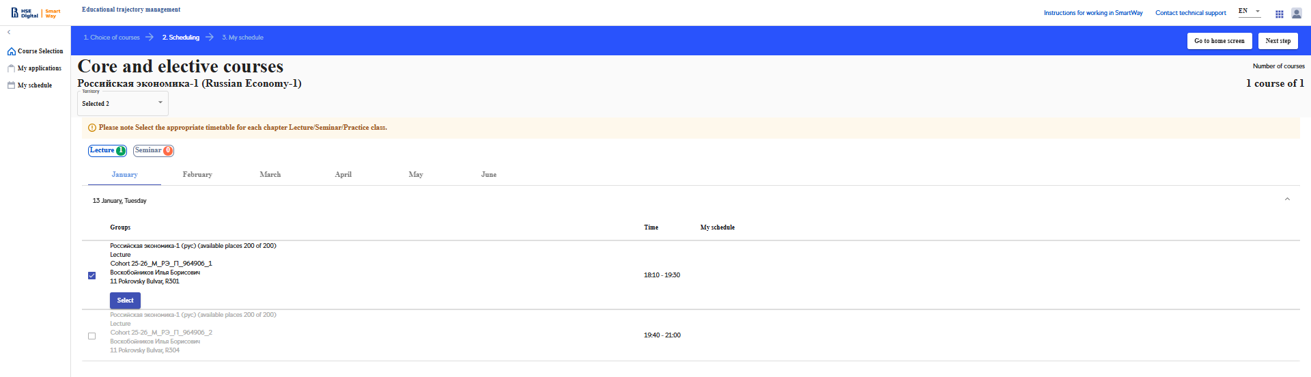Collapse the 13 January, Tuesday section
This screenshot has height=377, width=1311.
pos(1287,199)
